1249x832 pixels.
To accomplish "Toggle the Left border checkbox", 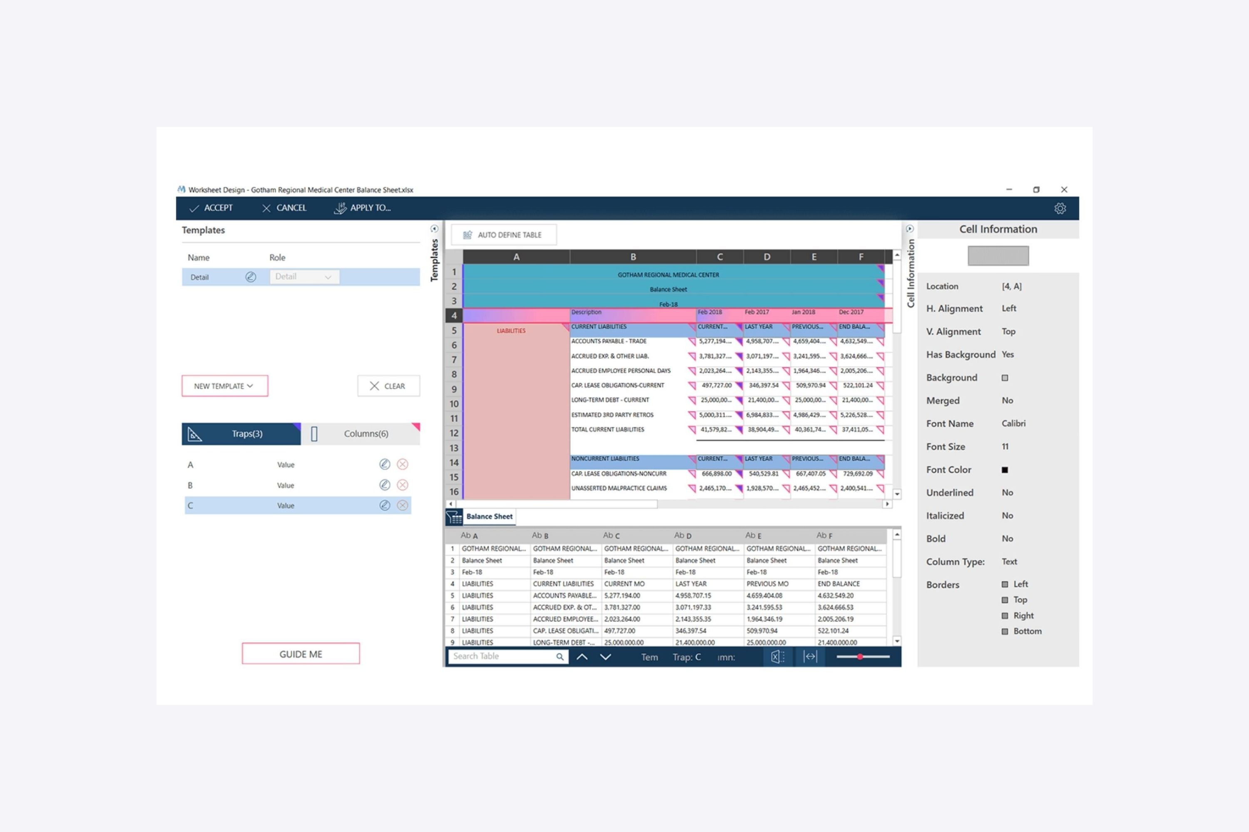I will tap(1005, 584).
